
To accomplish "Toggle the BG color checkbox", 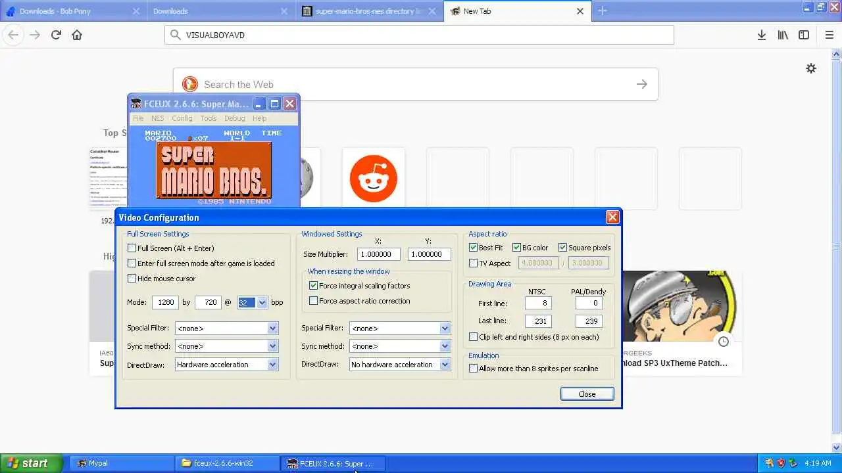I will pyautogui.click(x=516, y=248).
